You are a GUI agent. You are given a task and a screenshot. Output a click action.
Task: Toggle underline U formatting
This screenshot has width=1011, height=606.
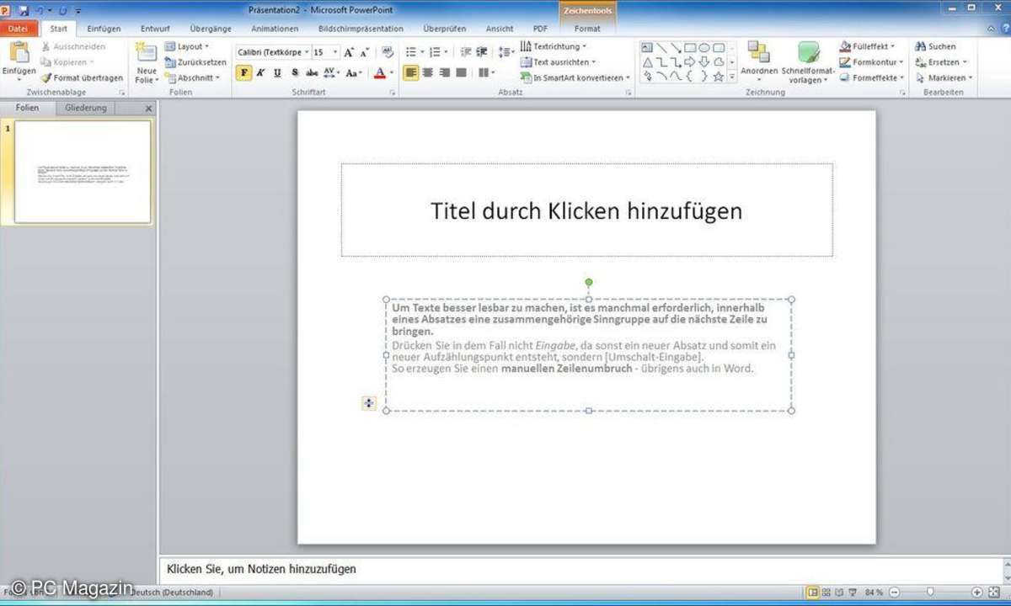click(x=277, y=72)
